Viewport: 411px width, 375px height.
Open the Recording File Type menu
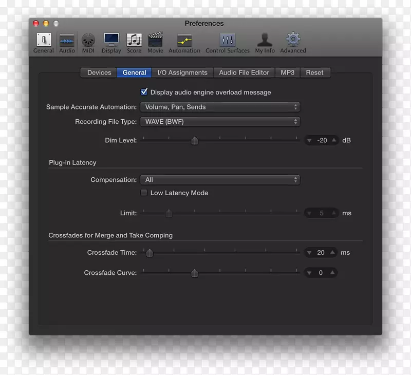[220, 122]
